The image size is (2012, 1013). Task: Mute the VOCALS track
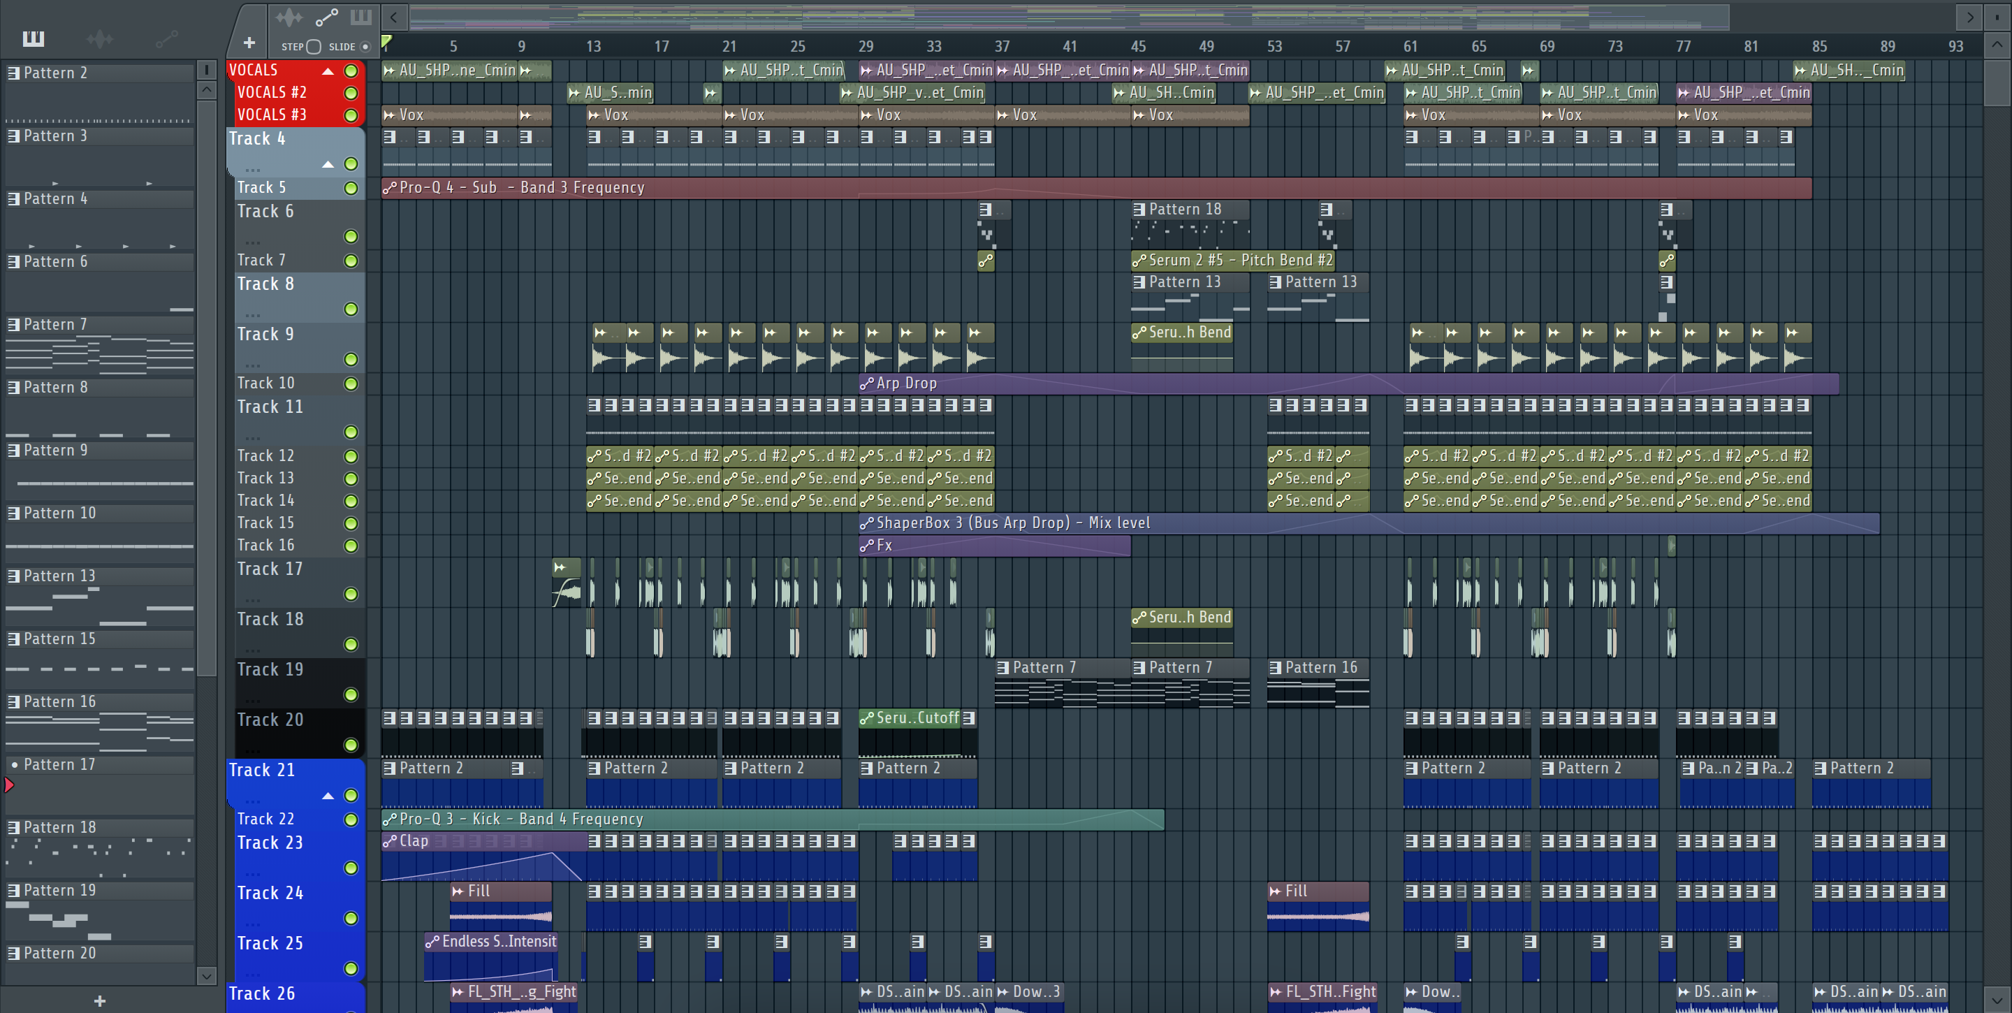[351, 71]
